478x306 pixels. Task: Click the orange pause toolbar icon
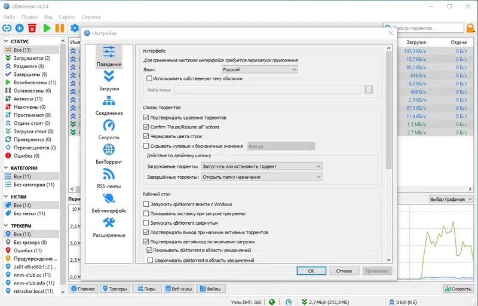(x=60, y=28)
